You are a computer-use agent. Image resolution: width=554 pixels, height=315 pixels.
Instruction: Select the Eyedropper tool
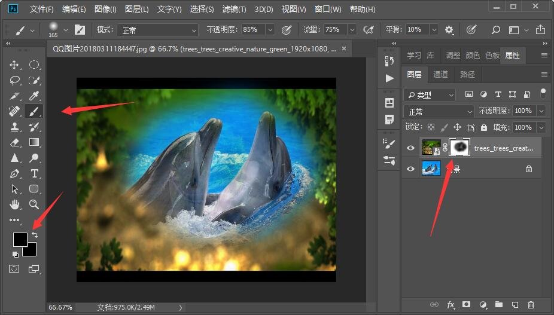pos(34,96)
